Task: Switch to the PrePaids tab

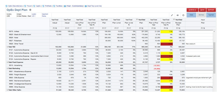Action: click(48, 6)
